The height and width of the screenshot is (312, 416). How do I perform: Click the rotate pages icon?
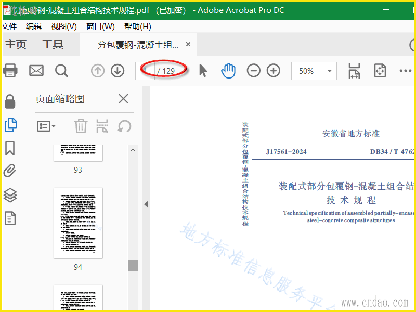(124, 126)
